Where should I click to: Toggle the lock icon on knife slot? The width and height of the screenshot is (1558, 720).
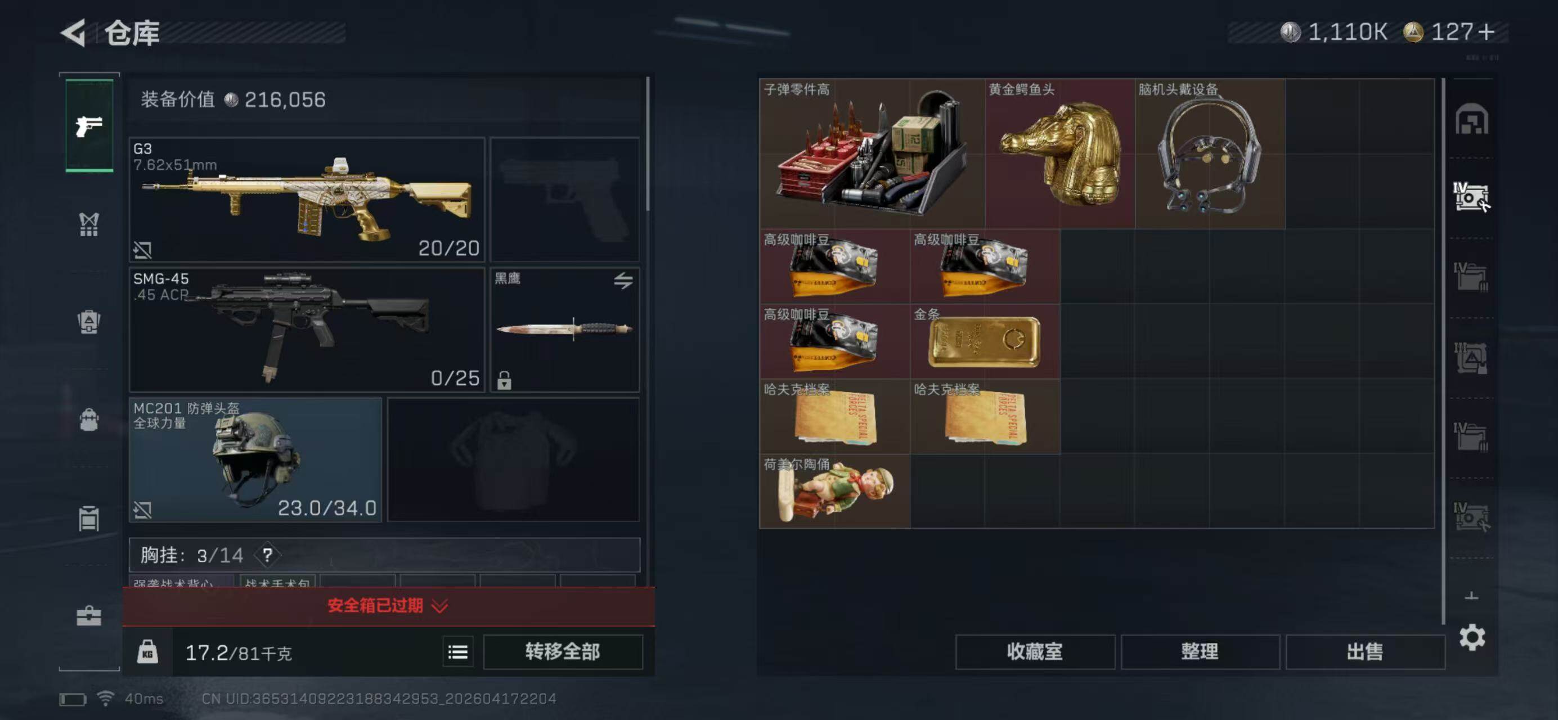click(x=504, y=380)
